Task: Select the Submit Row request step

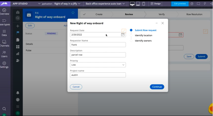Action: (x=146, y=30)
